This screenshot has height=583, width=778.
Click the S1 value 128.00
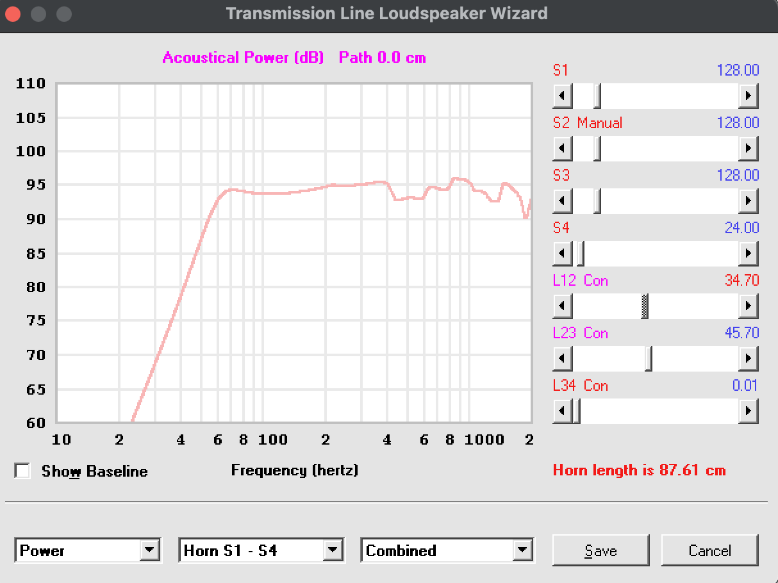[738, 70]
